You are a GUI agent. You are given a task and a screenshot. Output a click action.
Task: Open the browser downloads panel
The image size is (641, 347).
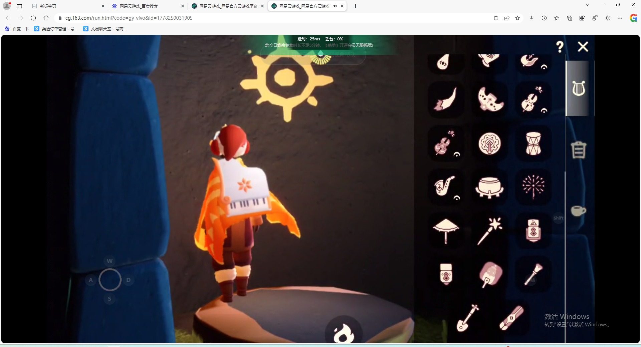coord(531,18)
